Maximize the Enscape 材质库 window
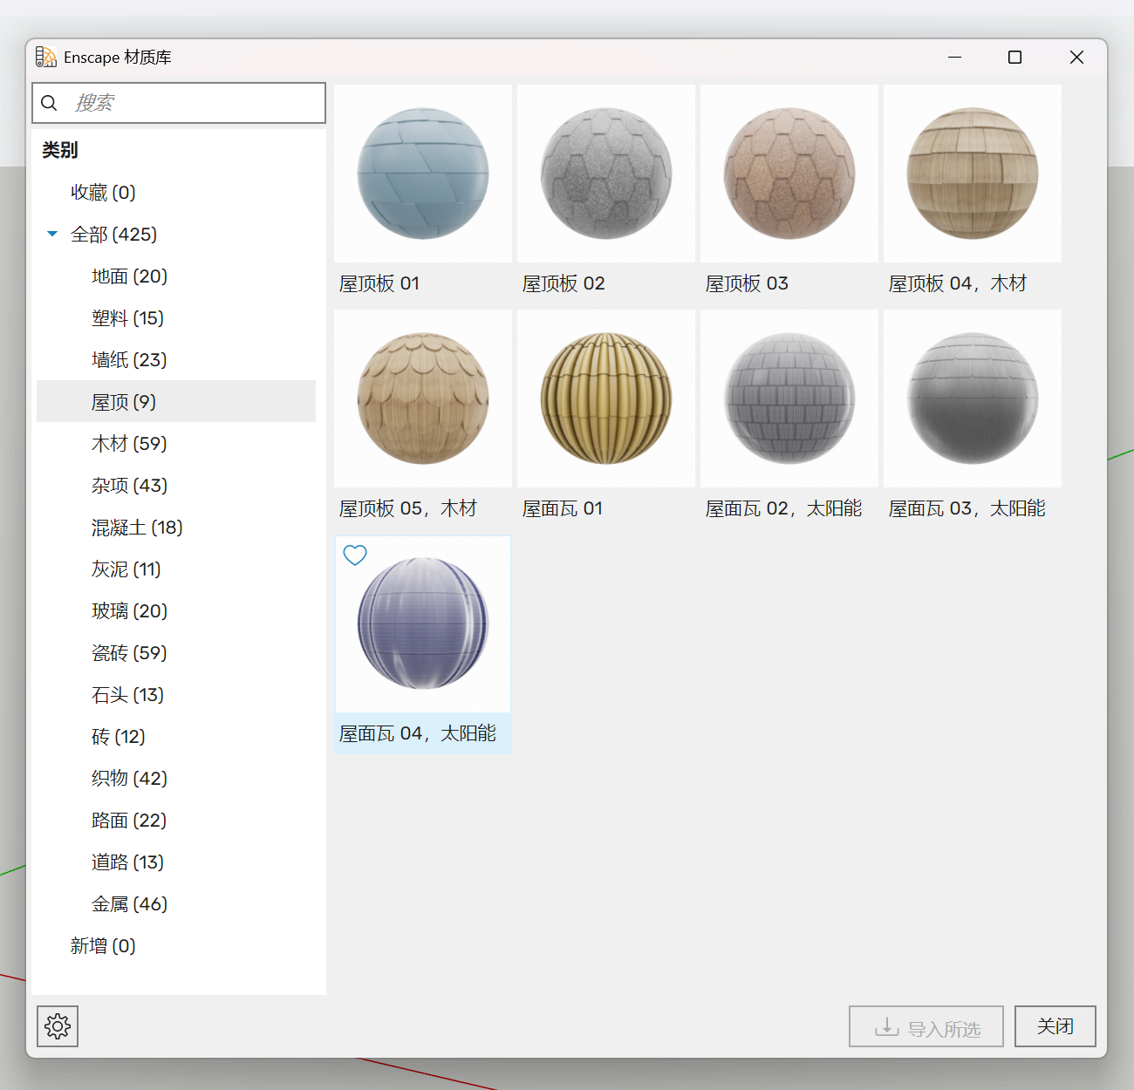The width and height of the screenshot is (1134, 1090). tap(1014, 58)
